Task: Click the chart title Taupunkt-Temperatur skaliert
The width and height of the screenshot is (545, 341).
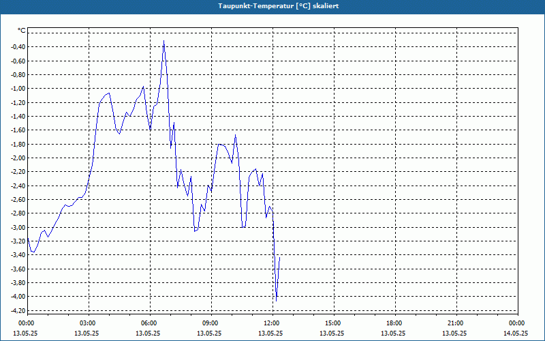Action: click(x=279, y=6)
